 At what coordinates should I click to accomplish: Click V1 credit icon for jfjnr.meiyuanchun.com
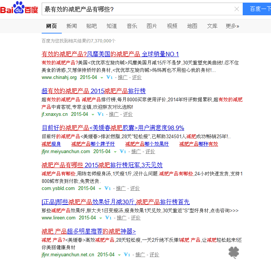tap(123, 151)
